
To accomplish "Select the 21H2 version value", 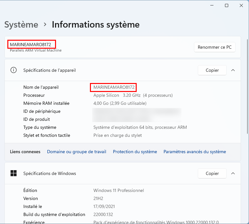I will 98,198.
